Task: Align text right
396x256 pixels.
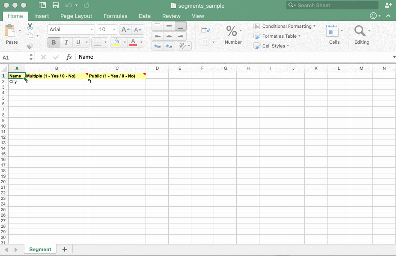Action: (181, 36)
